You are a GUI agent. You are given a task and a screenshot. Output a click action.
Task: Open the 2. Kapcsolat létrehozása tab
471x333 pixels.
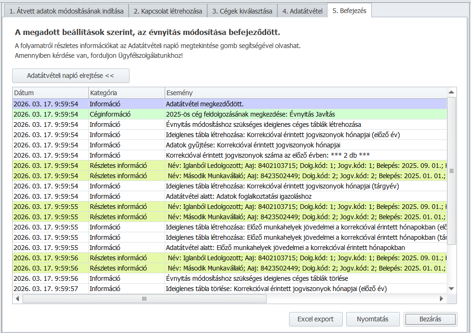click(168, 11)
